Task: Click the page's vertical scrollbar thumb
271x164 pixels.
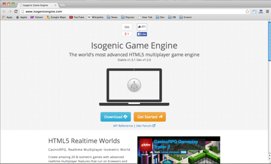Action: tap(269, 41)
